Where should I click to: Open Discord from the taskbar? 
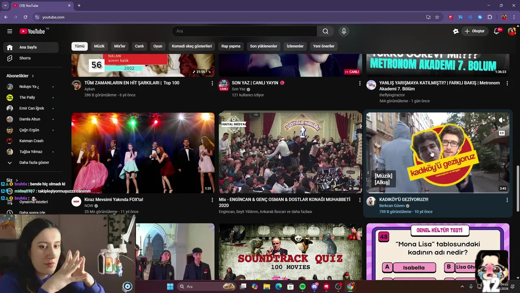point(314,286)
